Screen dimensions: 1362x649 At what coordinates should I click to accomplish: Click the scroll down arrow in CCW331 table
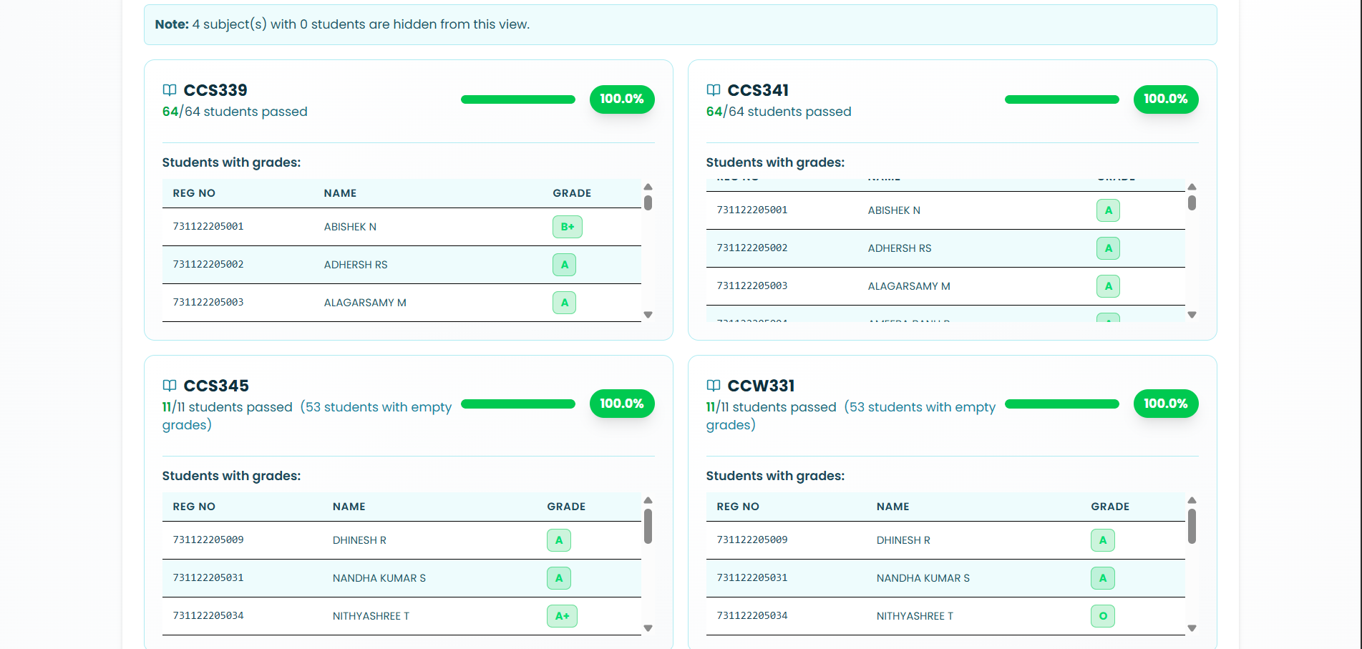pyautogui.click(x=1192, y=628)
